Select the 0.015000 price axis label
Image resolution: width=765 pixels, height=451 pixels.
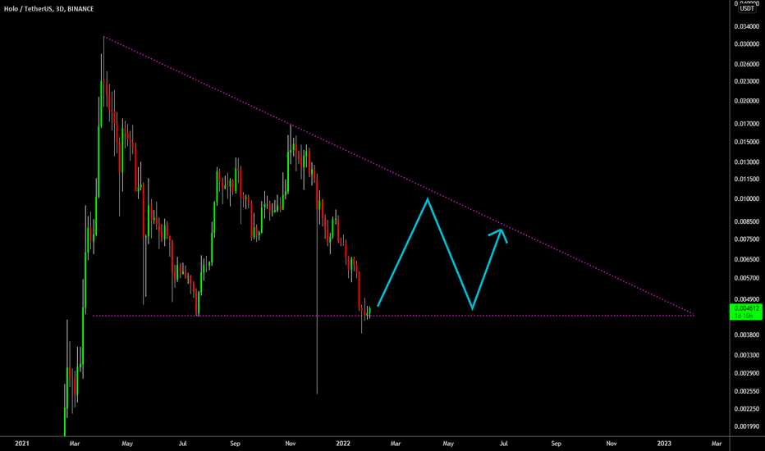coord(747,142)
